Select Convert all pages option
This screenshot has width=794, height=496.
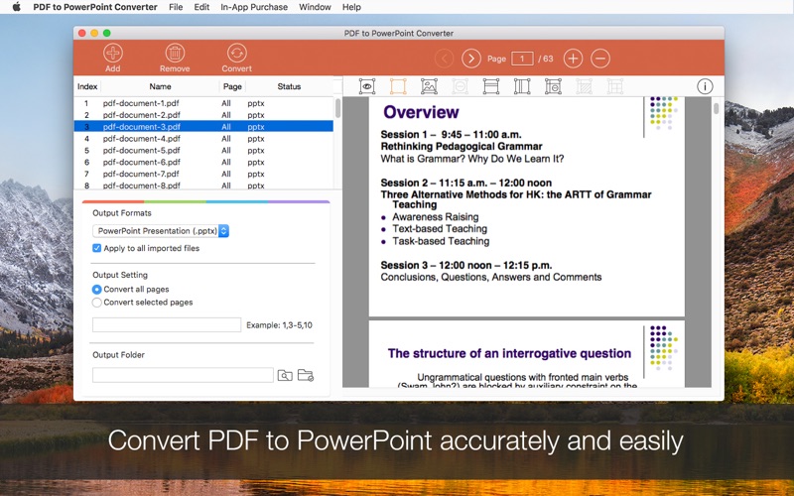pos(97,290)
